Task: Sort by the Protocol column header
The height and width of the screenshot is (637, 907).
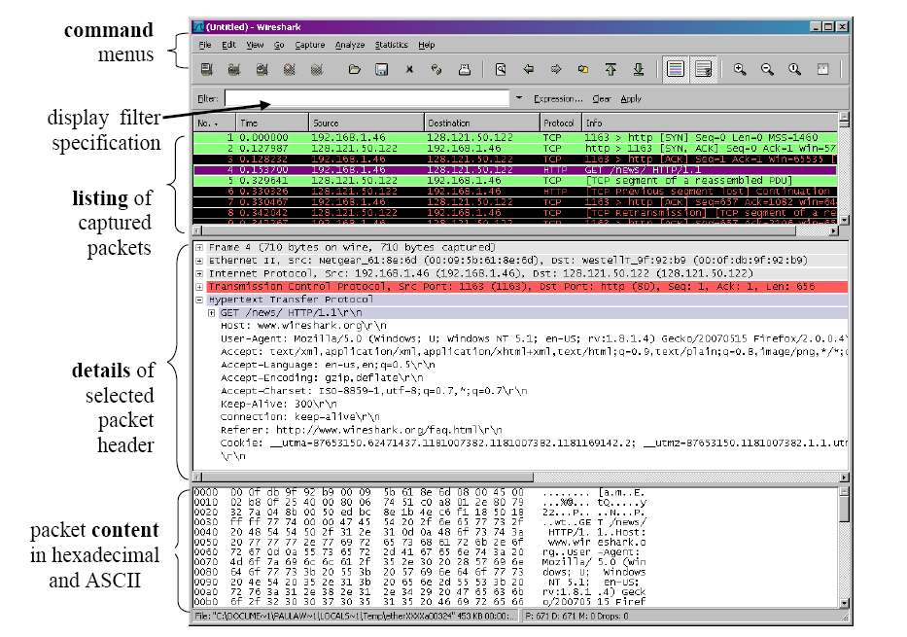Action: 561,123
